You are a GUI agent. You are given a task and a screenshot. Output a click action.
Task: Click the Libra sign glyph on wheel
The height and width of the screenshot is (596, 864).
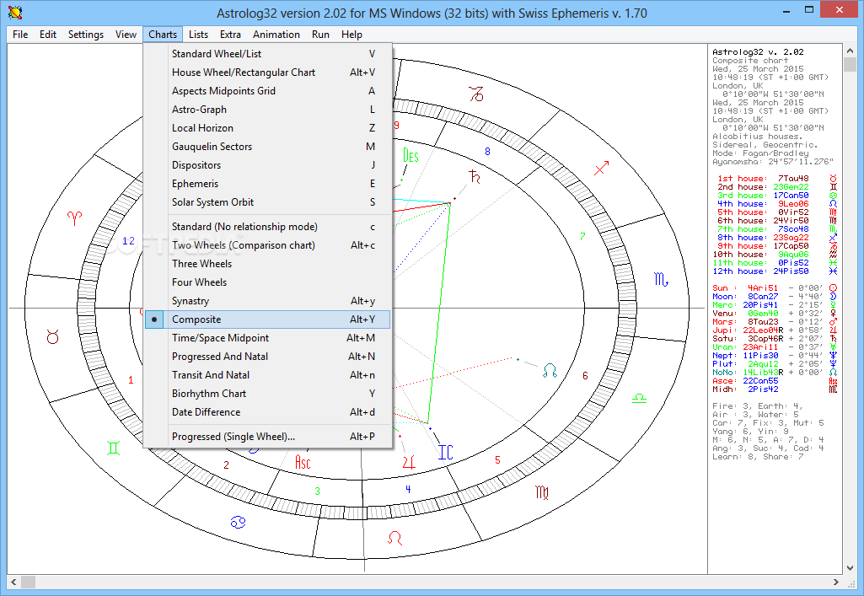point(639,398)
